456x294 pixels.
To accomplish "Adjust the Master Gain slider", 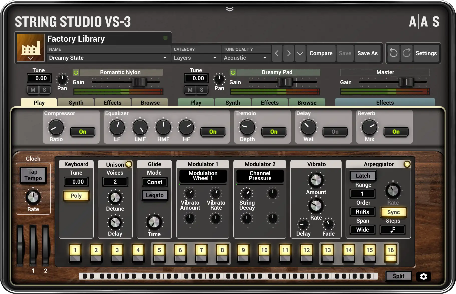I will (x=407, y=82).
